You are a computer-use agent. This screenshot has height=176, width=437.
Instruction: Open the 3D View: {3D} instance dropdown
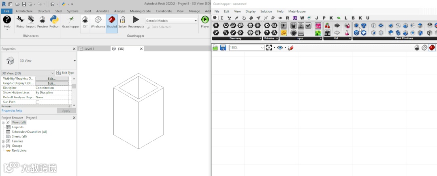(28, 73)
